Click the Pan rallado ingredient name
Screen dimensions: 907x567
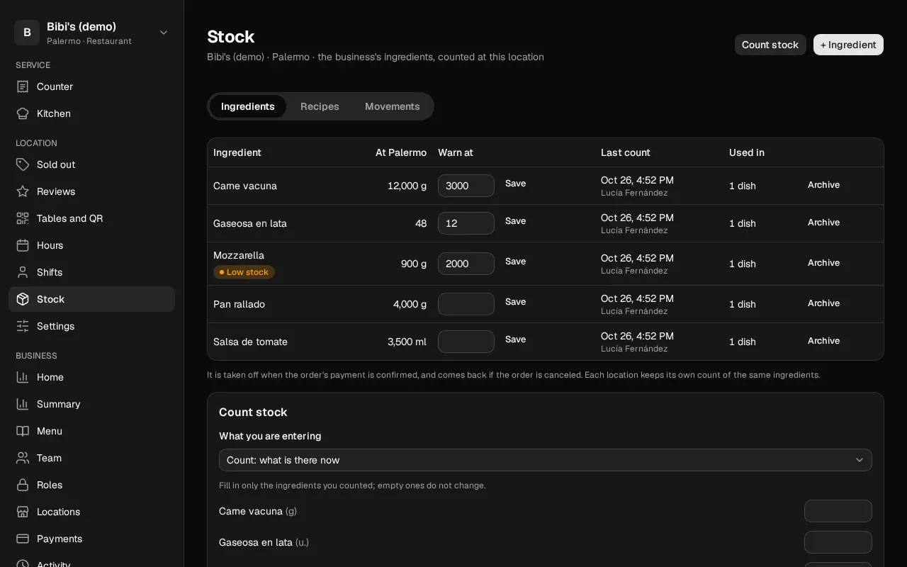(x=239, y=304)
